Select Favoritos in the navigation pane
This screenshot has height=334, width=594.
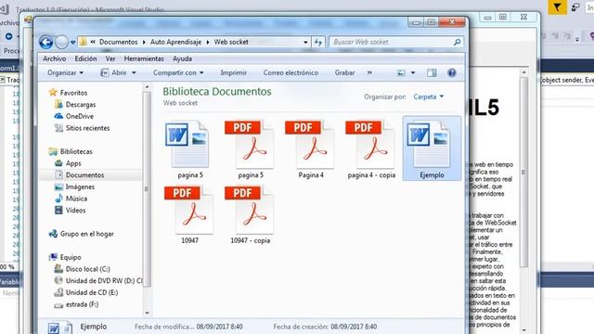(x=73, y=93)
